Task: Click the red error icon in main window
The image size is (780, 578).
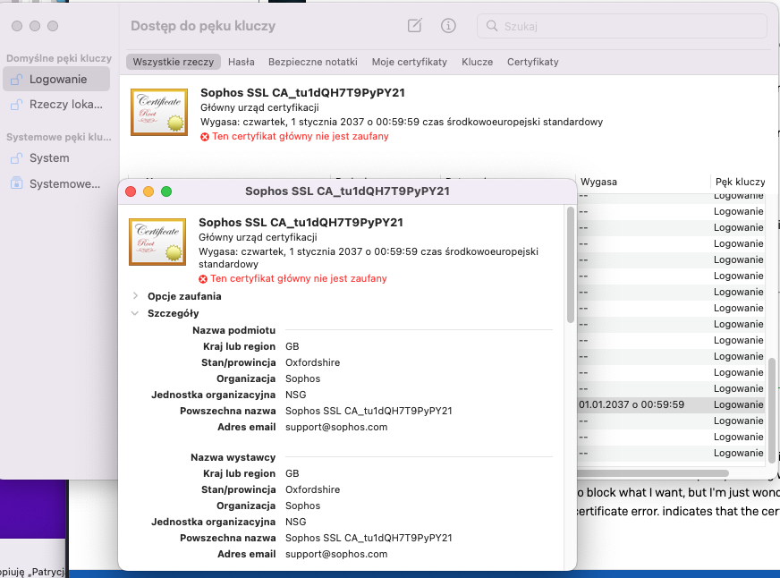Action: [x=205, y=137]
